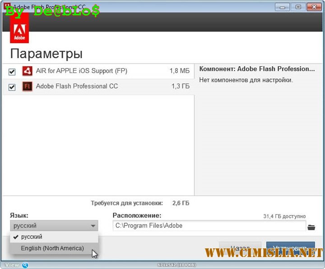Minimize the installer window
The height and width of the screenshot is (269, 325).
pyautogui.click(x=283, y=6)
